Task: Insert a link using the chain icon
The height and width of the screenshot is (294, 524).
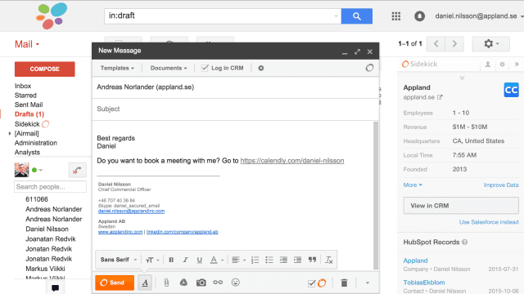Action: click(x=218, y=283)
